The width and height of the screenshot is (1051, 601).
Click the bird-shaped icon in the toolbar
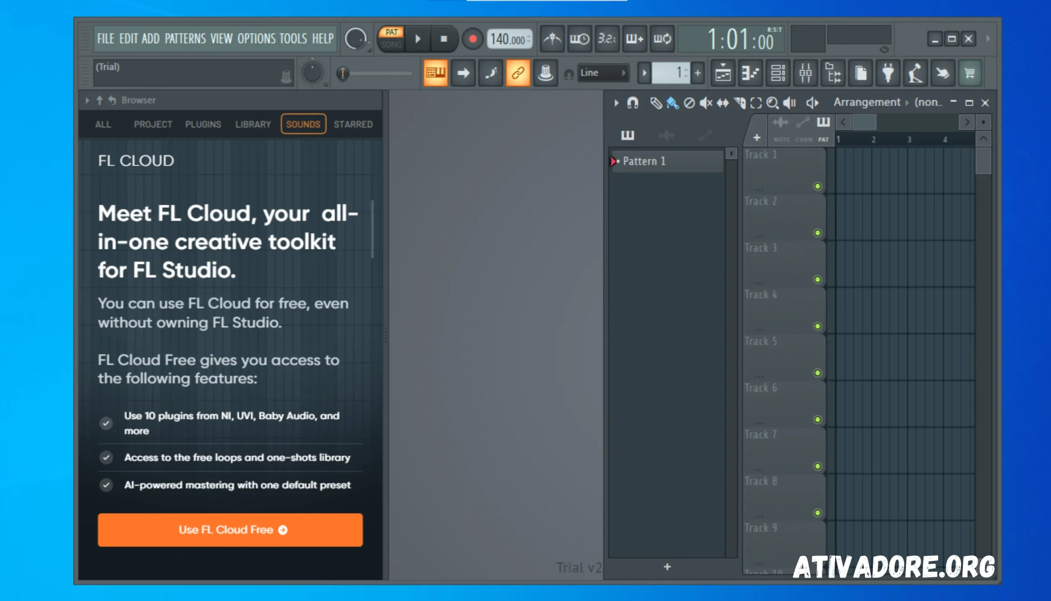943,73
